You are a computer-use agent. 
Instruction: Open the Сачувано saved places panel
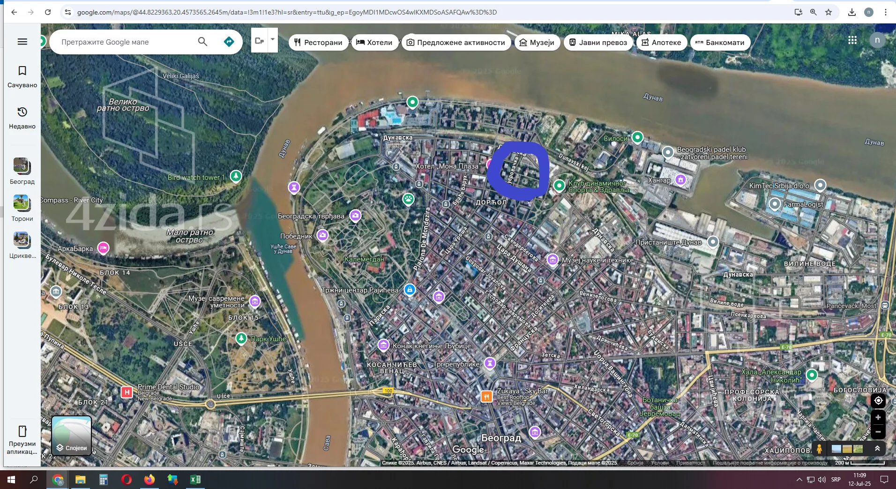(22, 77)
